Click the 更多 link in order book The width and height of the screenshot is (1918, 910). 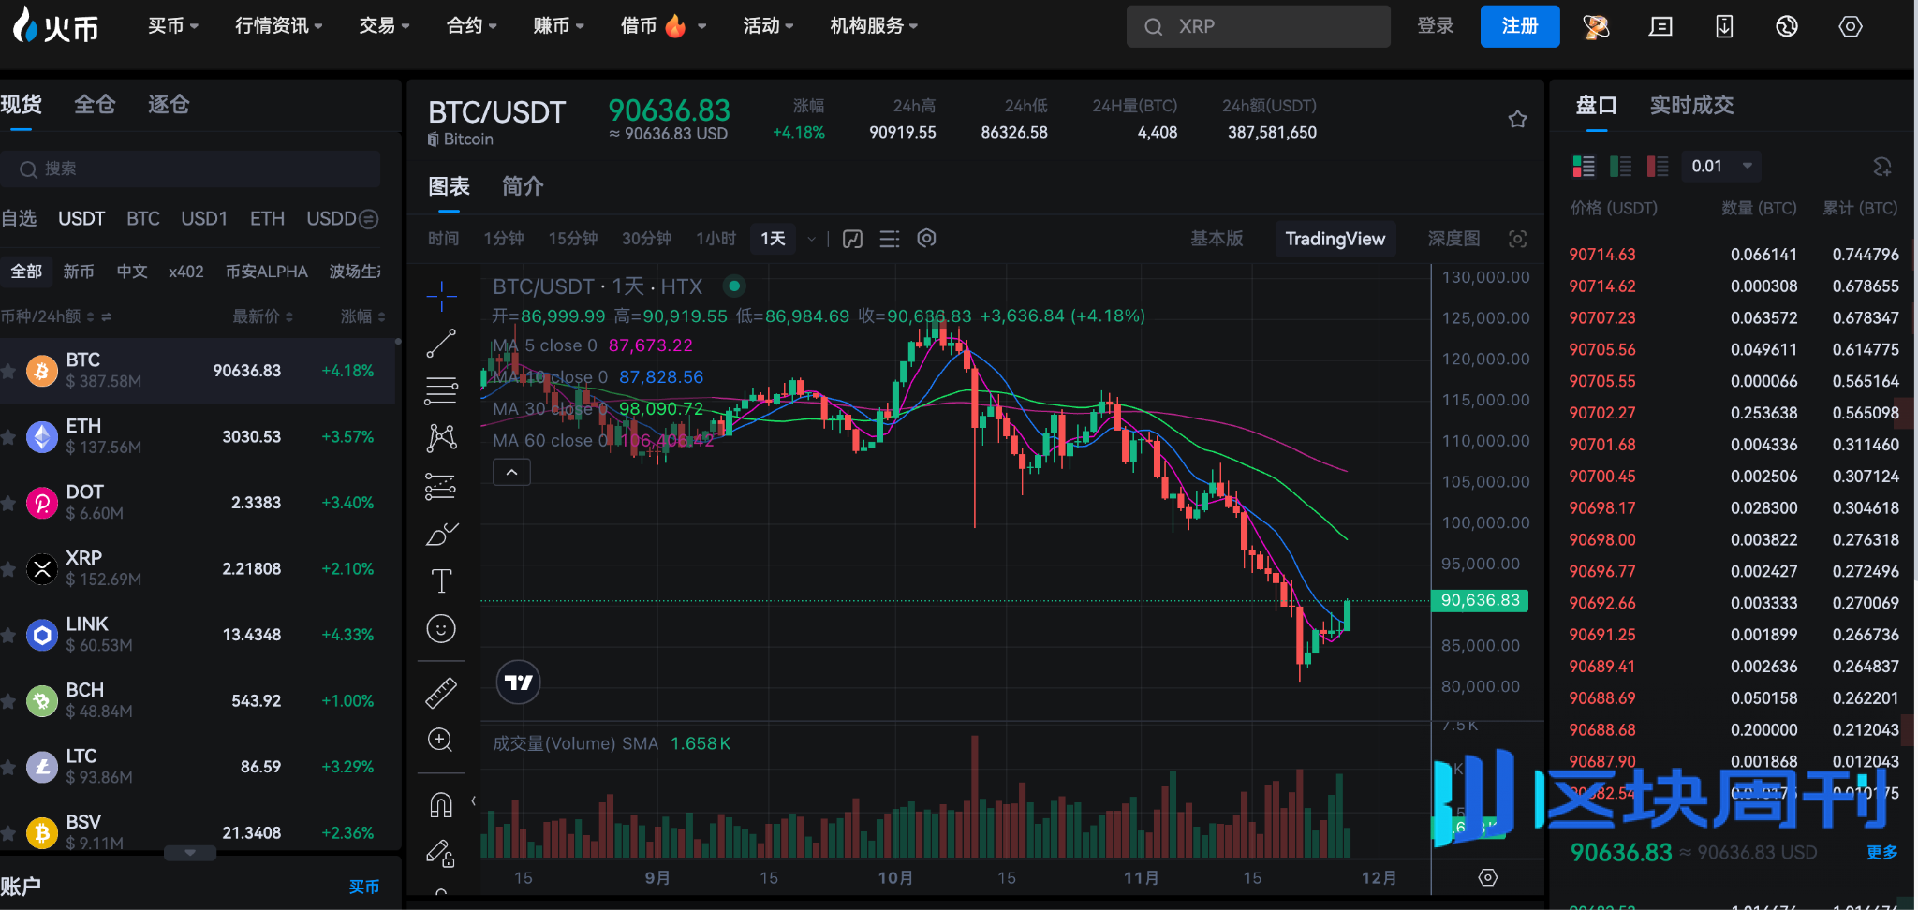pos(1881,852)
